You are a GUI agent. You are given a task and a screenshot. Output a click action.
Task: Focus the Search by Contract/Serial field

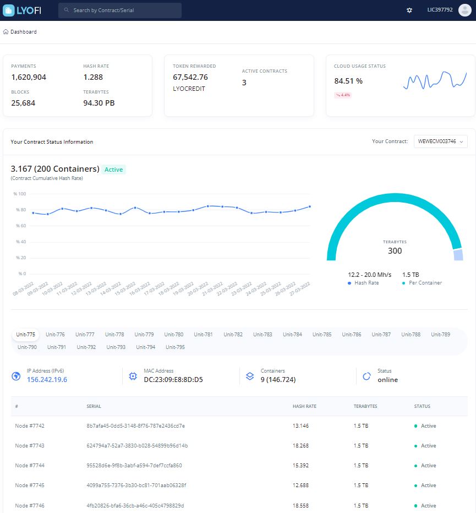120,10
